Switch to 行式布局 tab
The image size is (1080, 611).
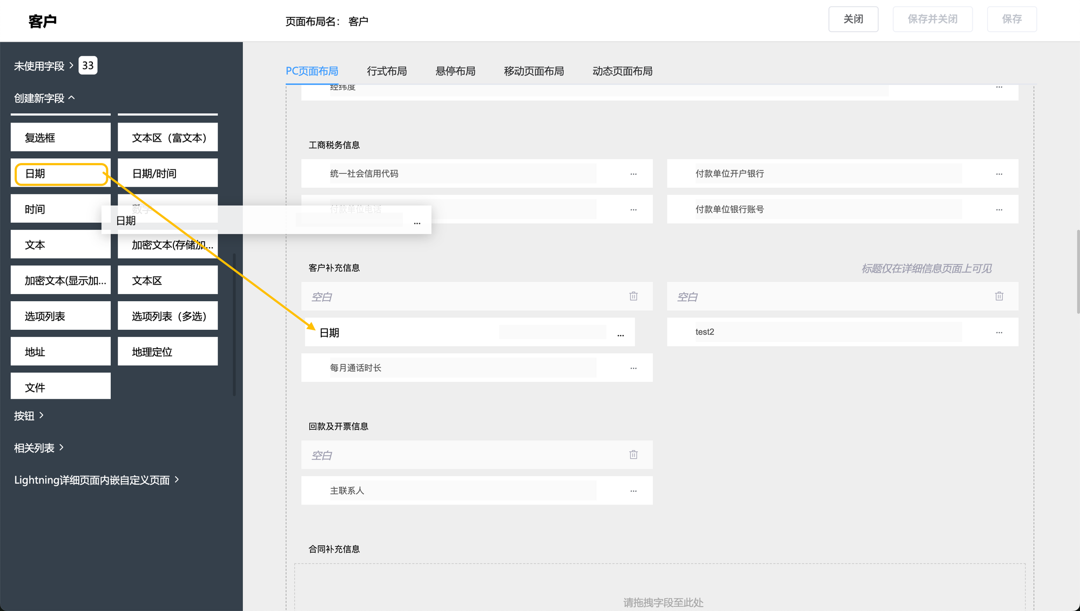(x=387, y=71)
